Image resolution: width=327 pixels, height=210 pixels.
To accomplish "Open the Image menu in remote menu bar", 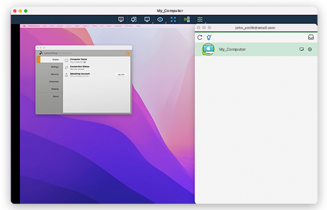I will pyautogui.click(x=59, y=26).
